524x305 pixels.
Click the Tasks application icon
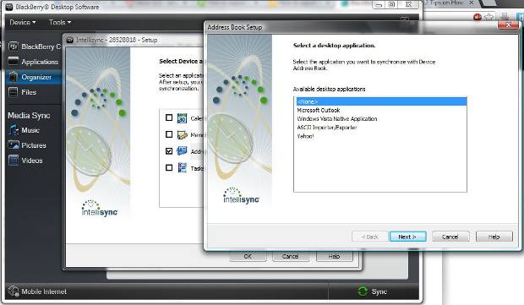pyautogui.click(x=182, y=167)
